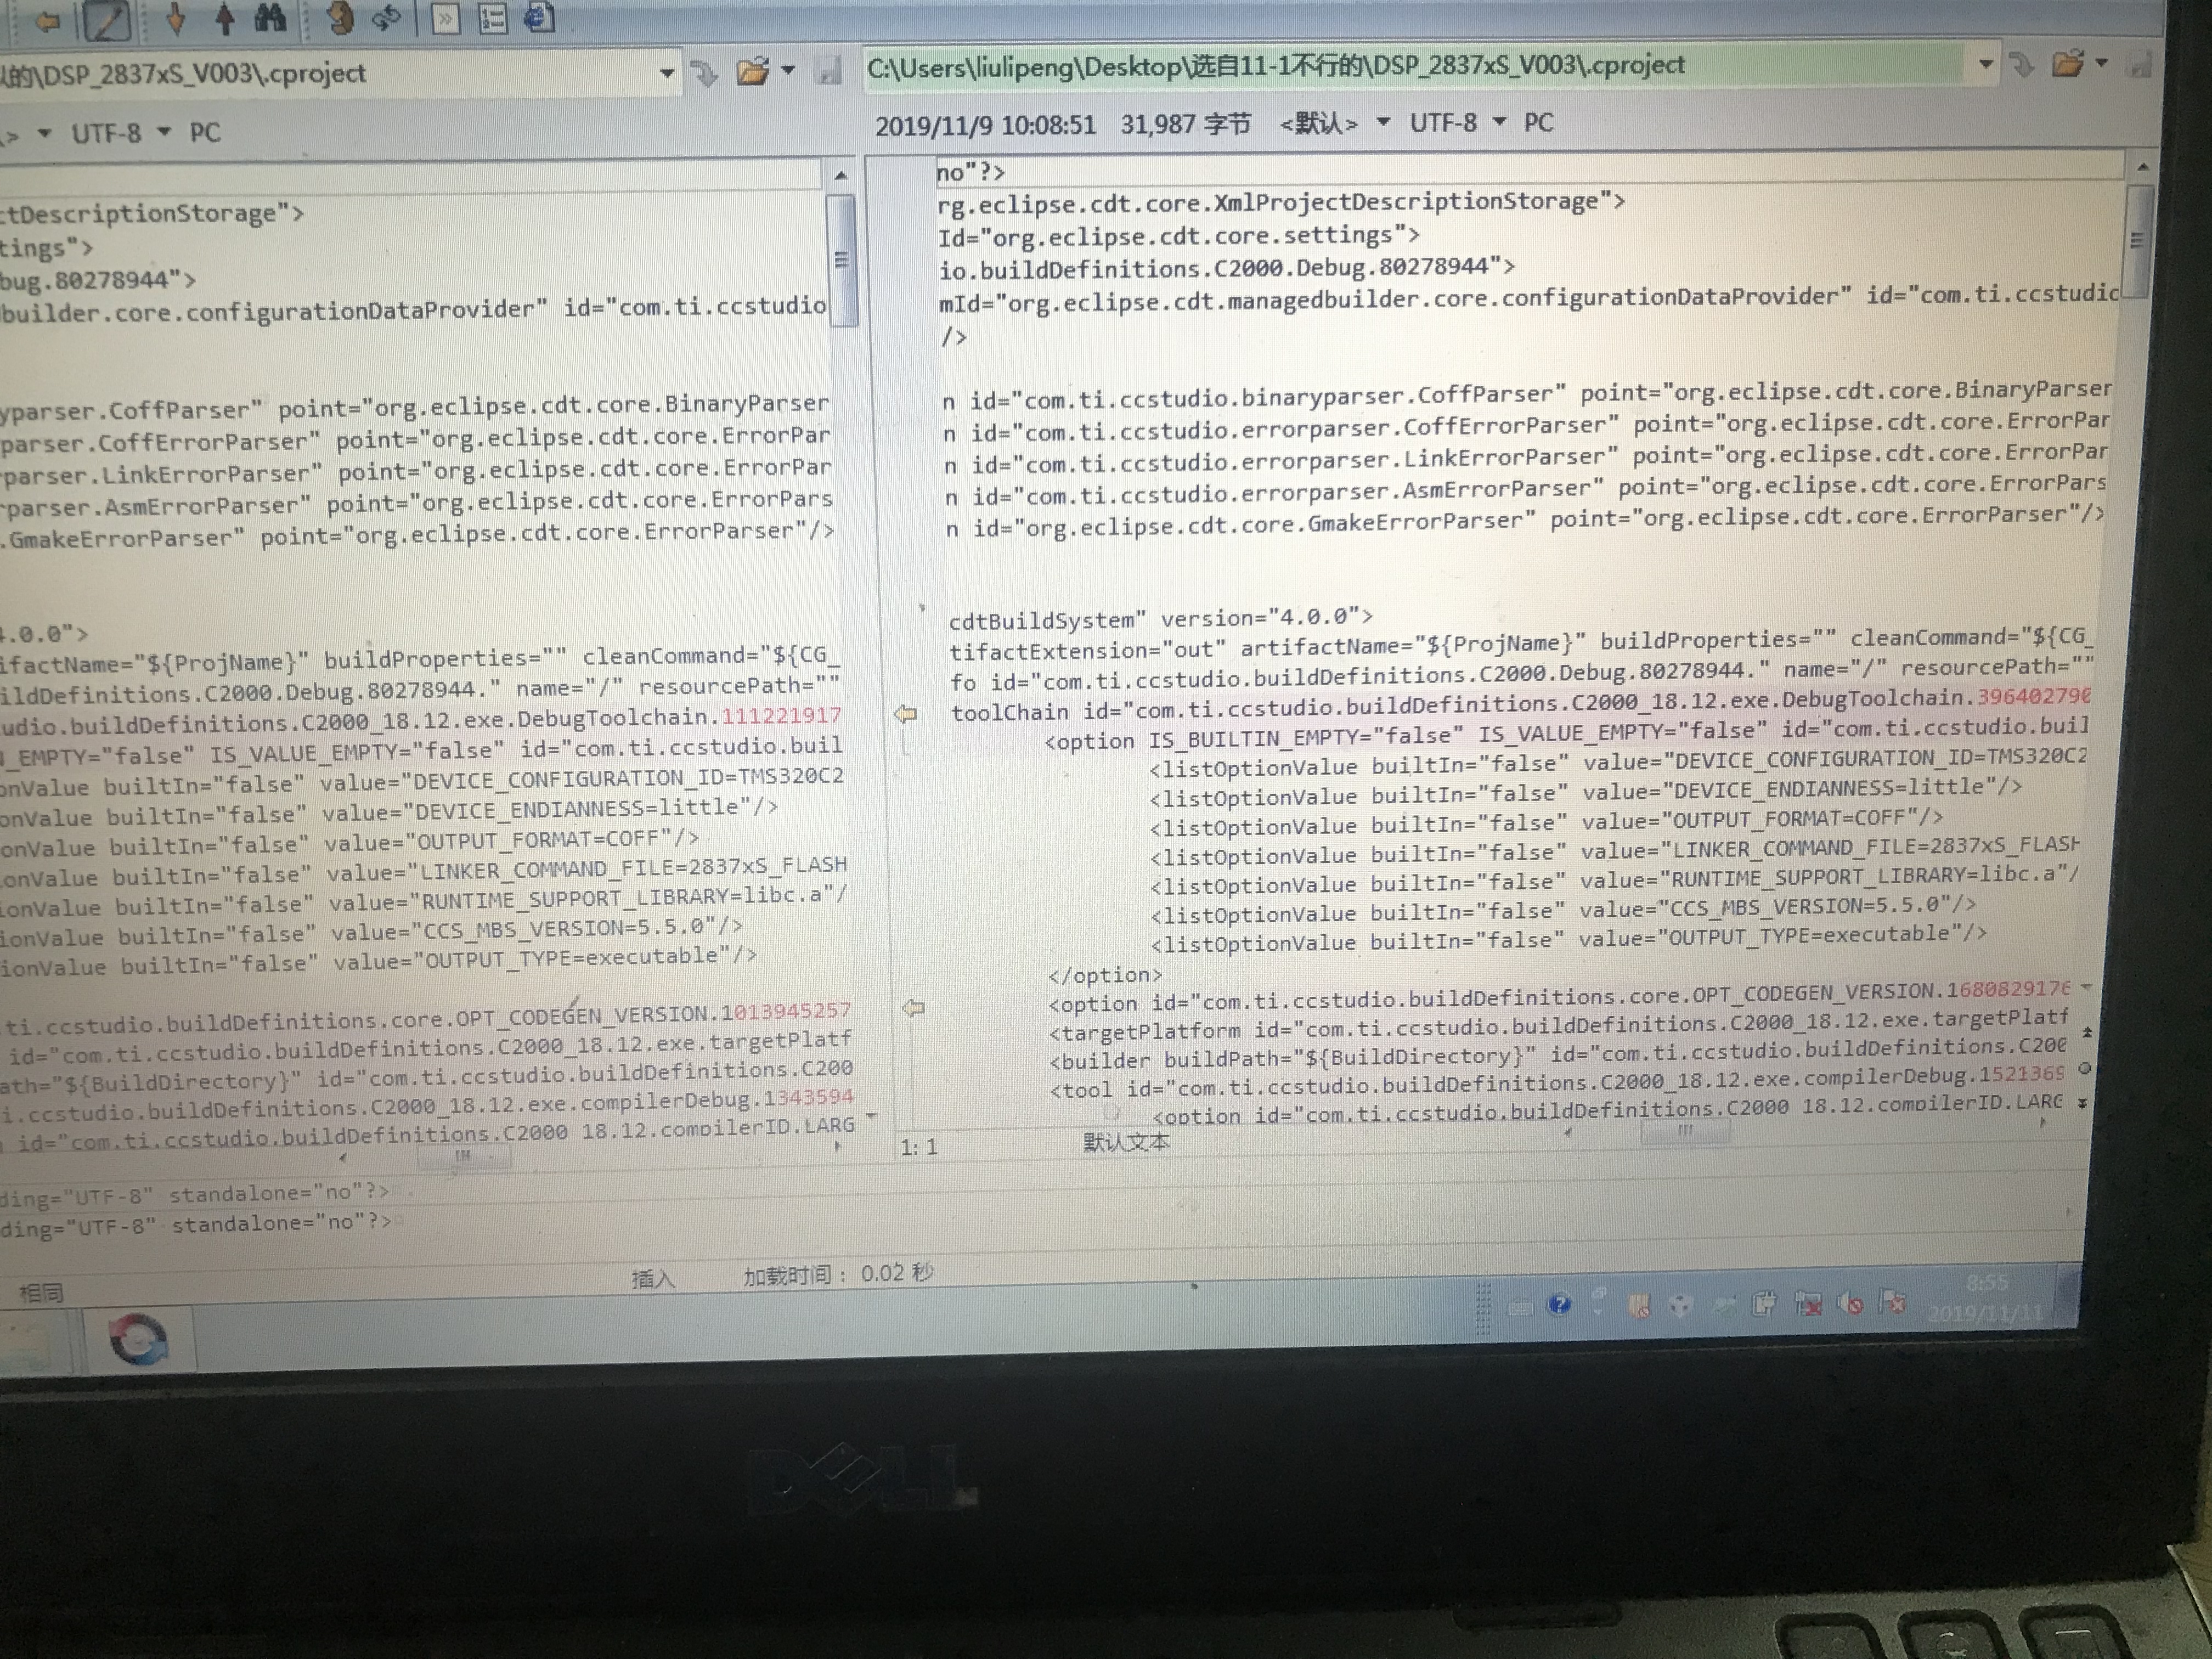Screen dimensions: 2212x1659
Task: Click the copy-to-left orange arrow icon
Action: click(x=48, y=21)
